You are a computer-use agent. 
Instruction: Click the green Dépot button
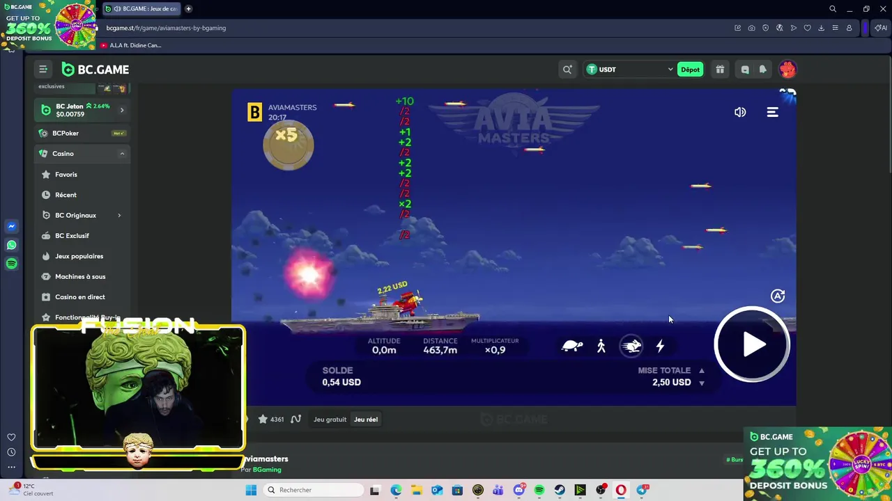(x=690, y=70)
